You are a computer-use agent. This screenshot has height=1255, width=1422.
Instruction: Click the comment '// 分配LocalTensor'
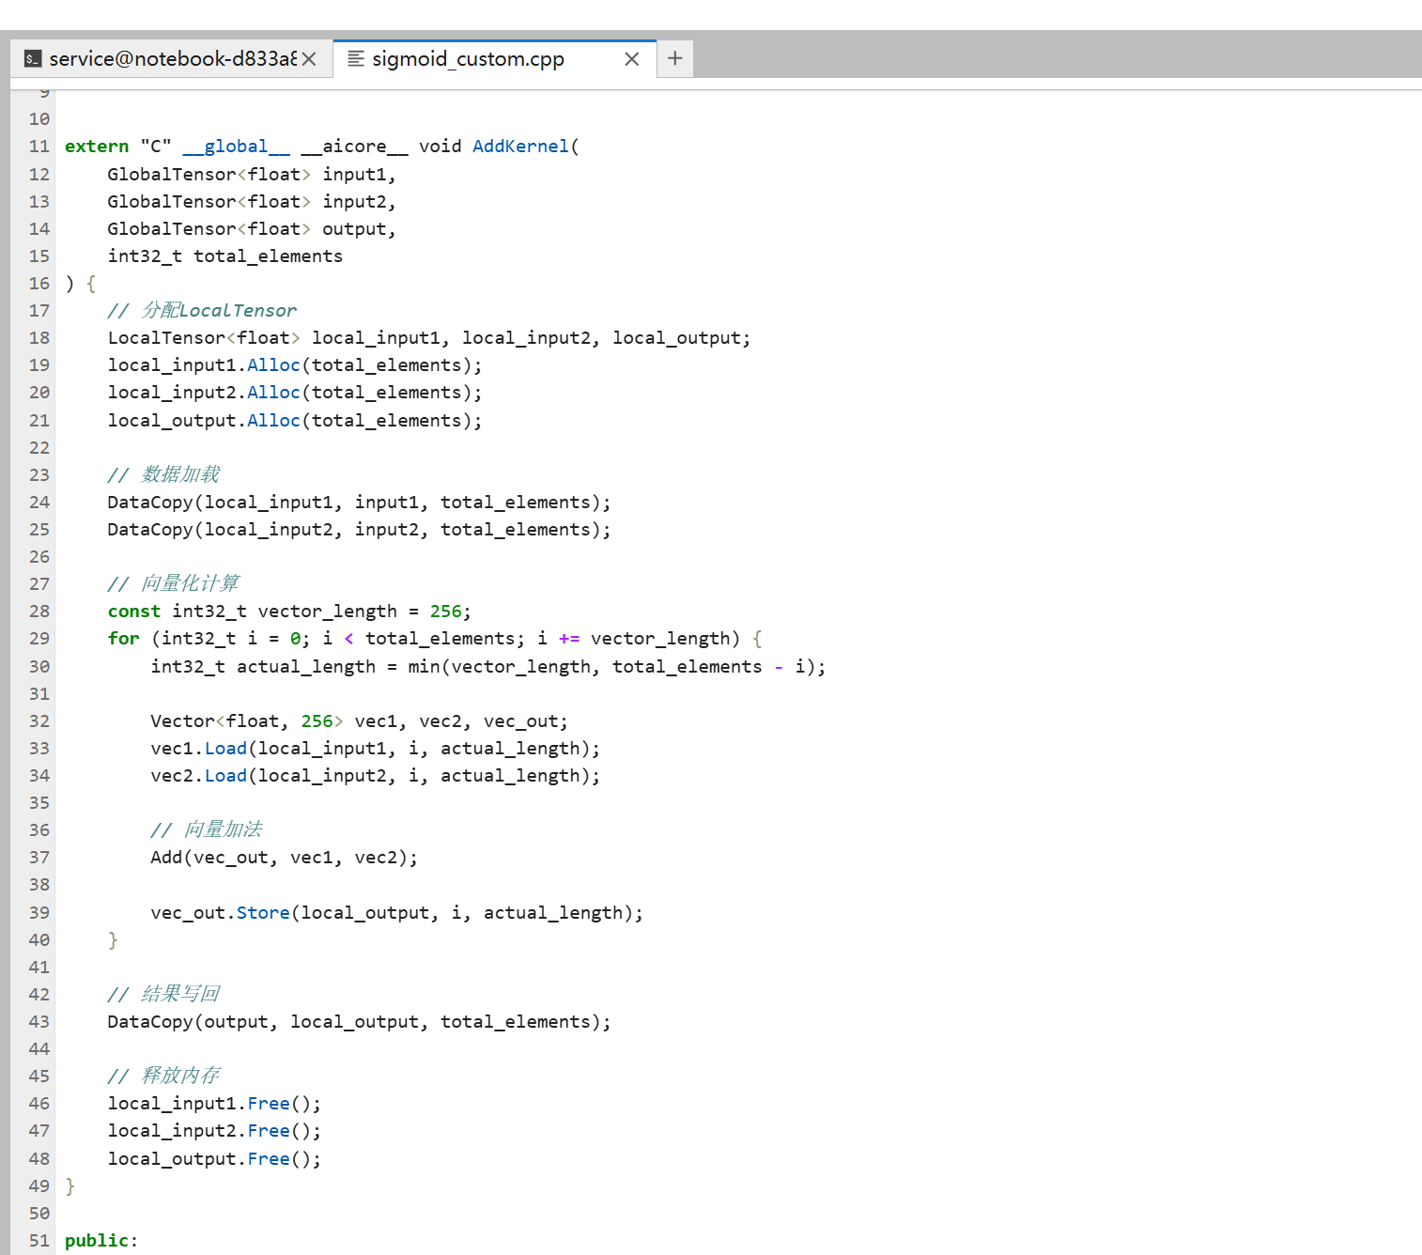[202, 311]
